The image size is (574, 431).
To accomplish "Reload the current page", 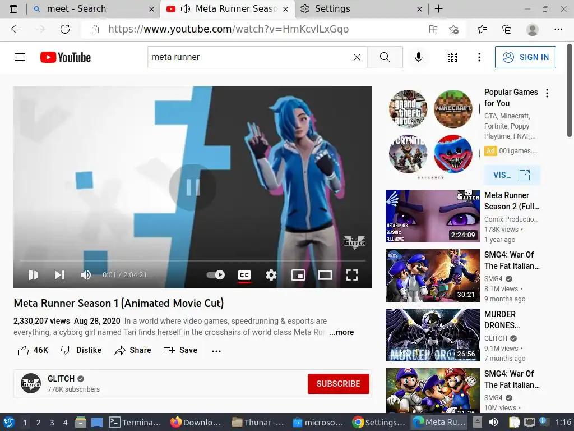I will tap(65, 29).
